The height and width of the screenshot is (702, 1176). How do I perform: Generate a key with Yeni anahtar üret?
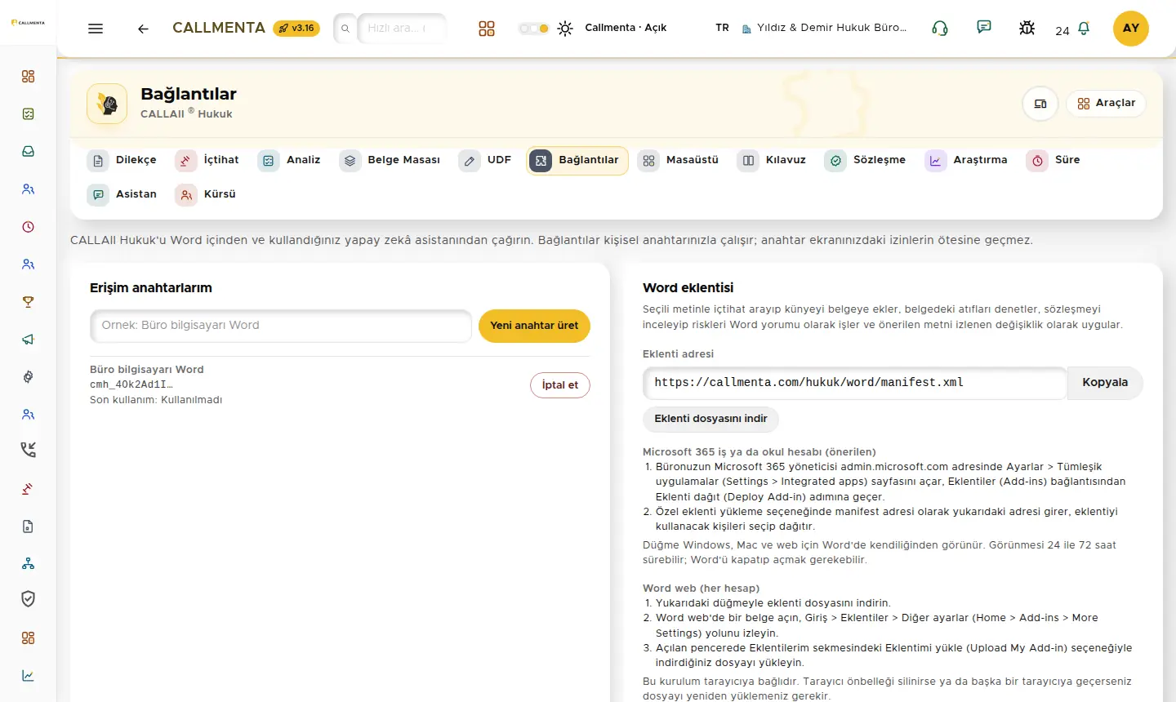point(534,326)
